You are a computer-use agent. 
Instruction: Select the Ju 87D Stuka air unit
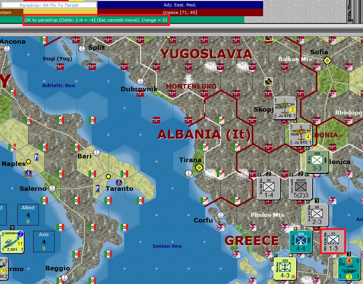point(300,134)
